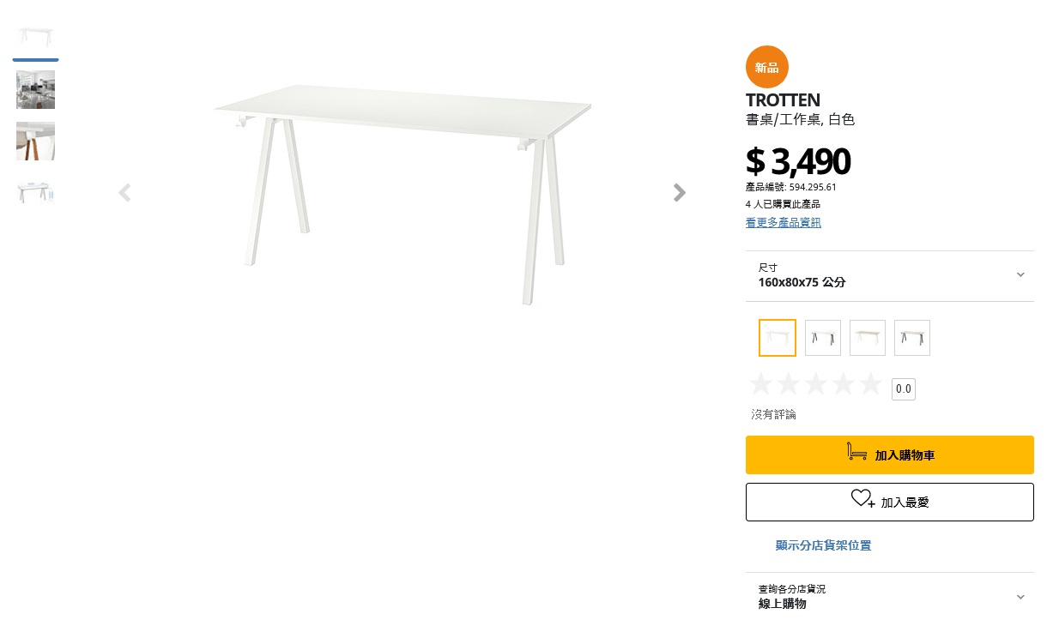Image resolution: width=1053 pixels, height=620 pixels.
Task: Click the fifth rating star
Action: pos(870,384)
